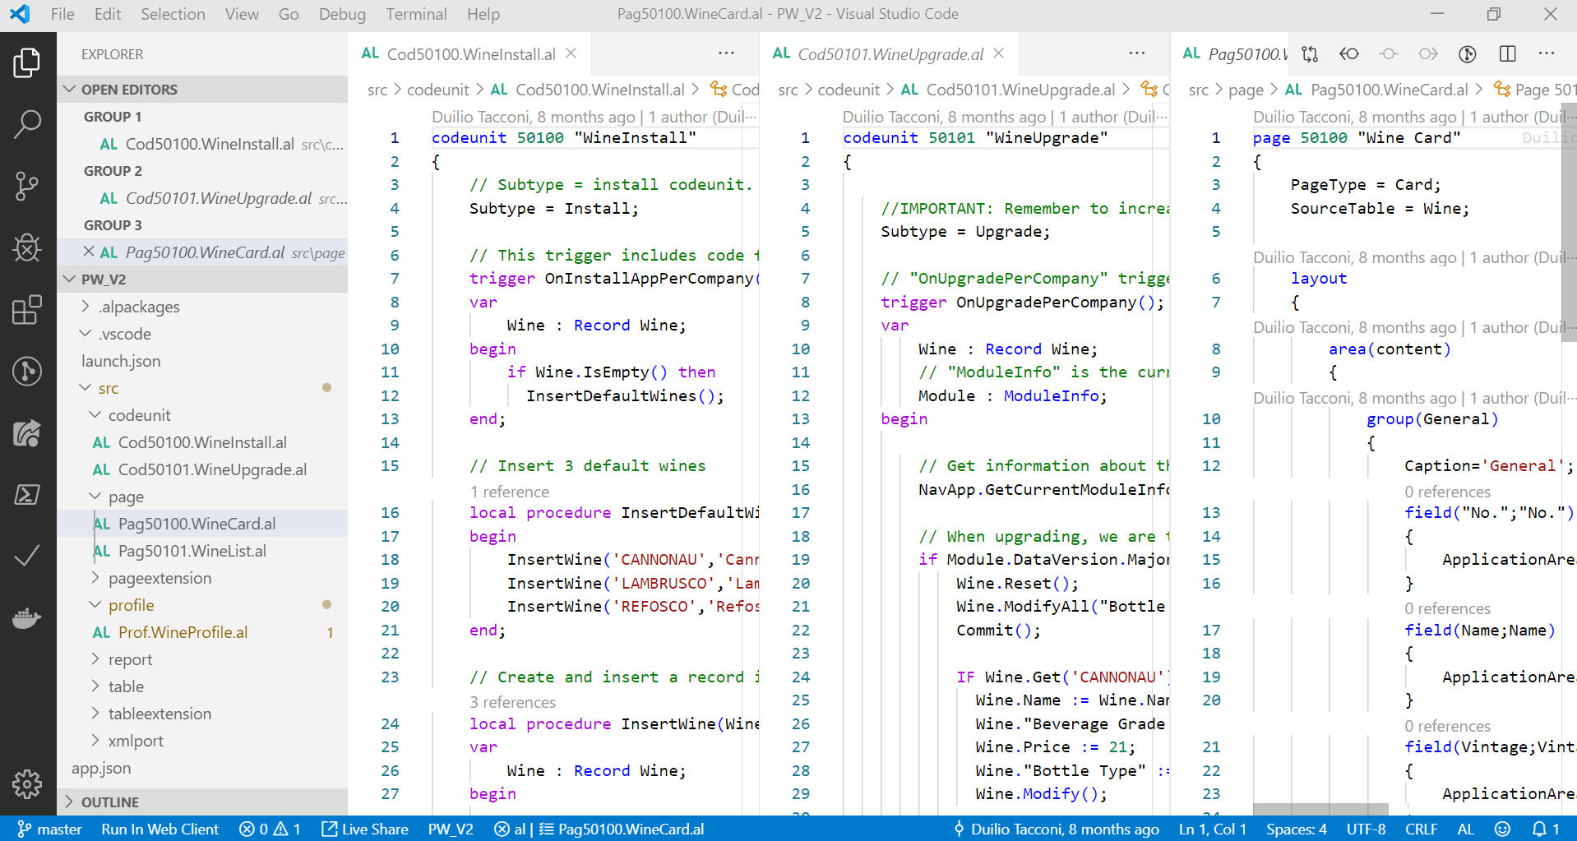Collapse the profile folder
Image resolution: width=1577 pixels, height=841 pixels.
pos(202,605)
